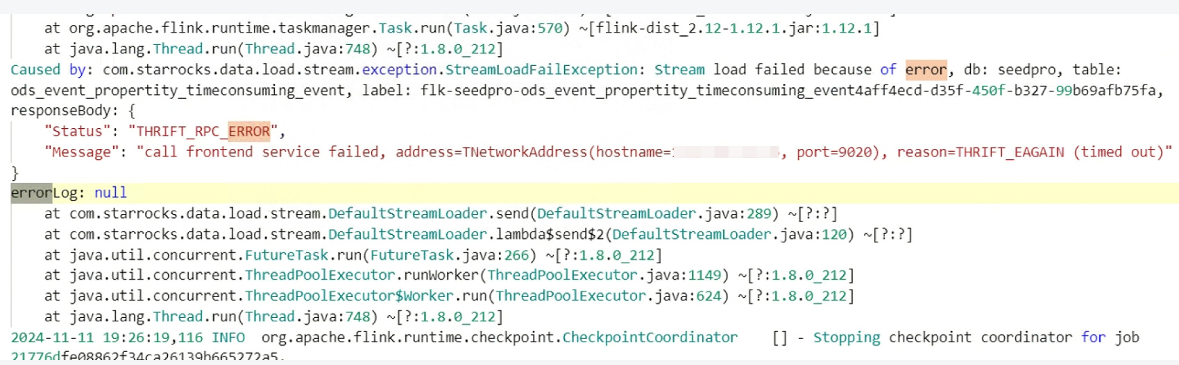Click the "table:" key text
This screenshot has width=1179, height=365.
(x=1097, y=70)
